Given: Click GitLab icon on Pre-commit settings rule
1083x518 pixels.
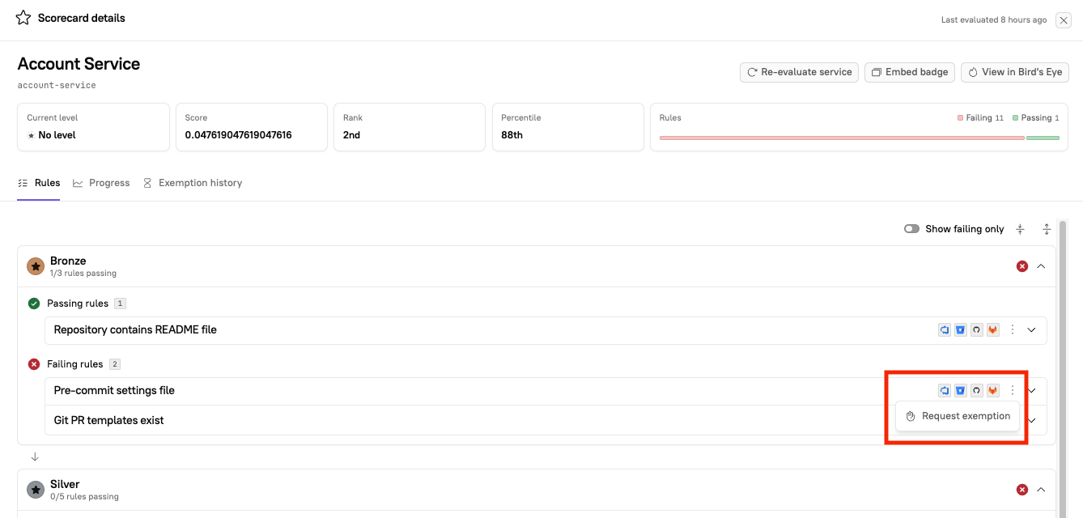Looking at the screenshot, I should [x=992, y=391].
